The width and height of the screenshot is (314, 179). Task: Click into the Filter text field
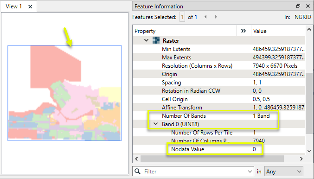click(195, 172)
